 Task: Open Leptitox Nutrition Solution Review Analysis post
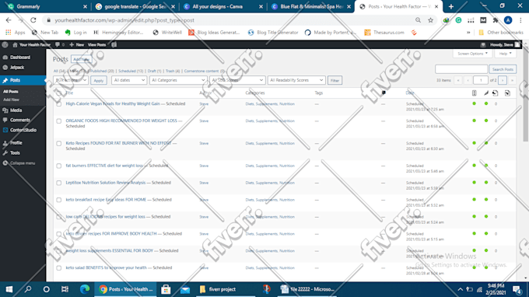(106, 183)
